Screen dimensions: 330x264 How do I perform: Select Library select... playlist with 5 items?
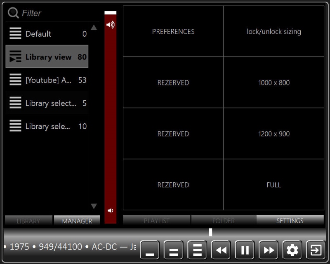click(47, 103)
